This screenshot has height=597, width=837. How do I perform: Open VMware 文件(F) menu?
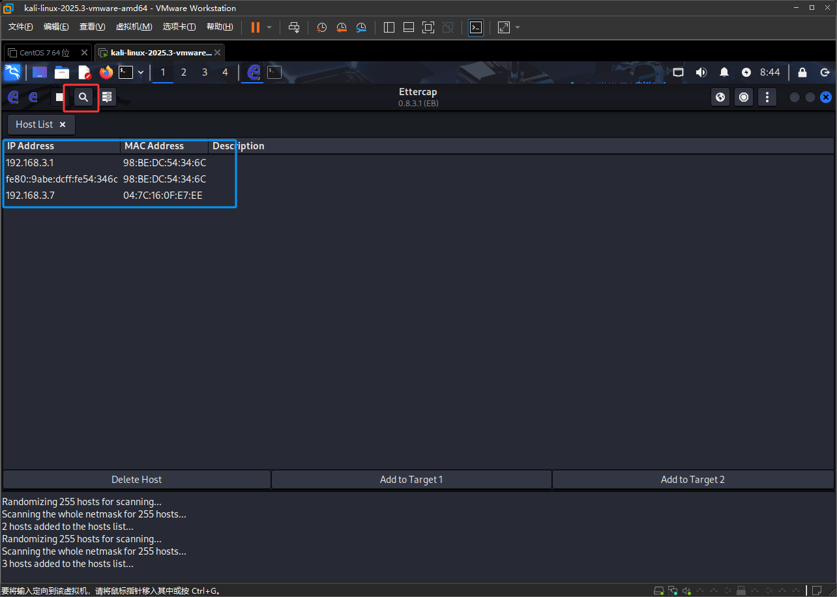pos(20,27)
